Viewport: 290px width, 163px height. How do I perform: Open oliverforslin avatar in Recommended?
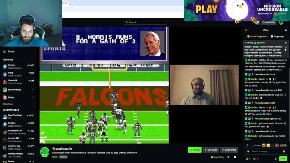click(5, 147)
